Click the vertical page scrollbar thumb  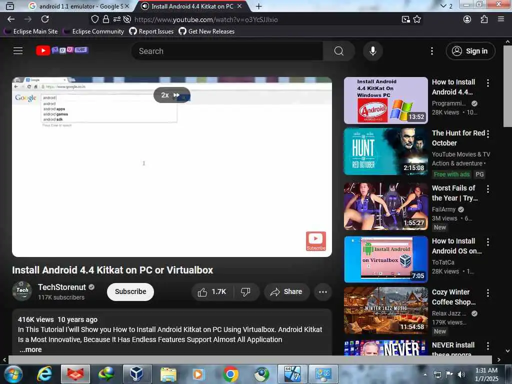pos(507,86)
